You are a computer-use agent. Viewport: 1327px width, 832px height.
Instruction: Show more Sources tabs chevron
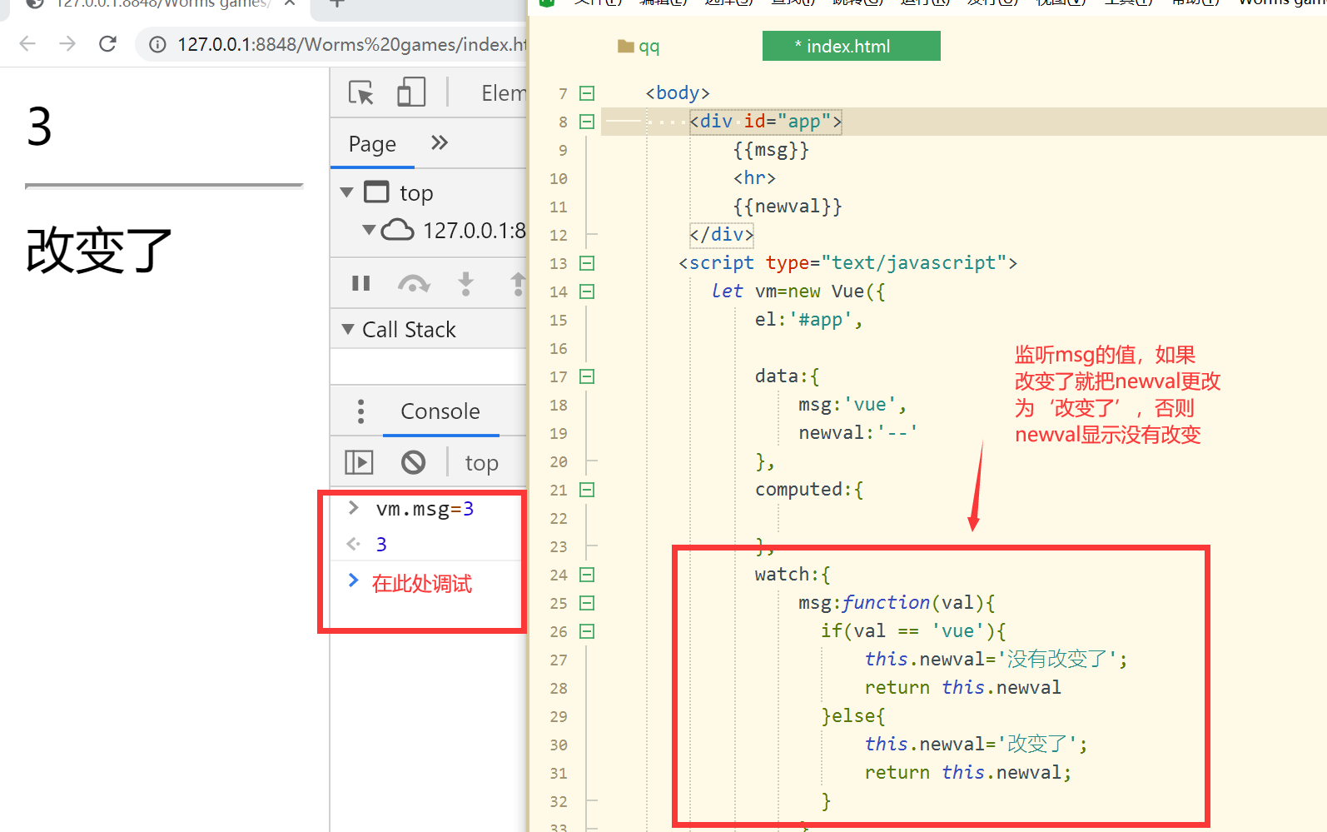coord(440,143)
